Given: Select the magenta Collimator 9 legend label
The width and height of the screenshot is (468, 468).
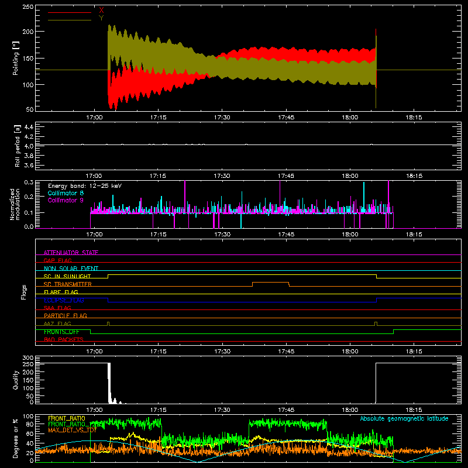Looking at the screenshot, I should click(x=66, y=200).
